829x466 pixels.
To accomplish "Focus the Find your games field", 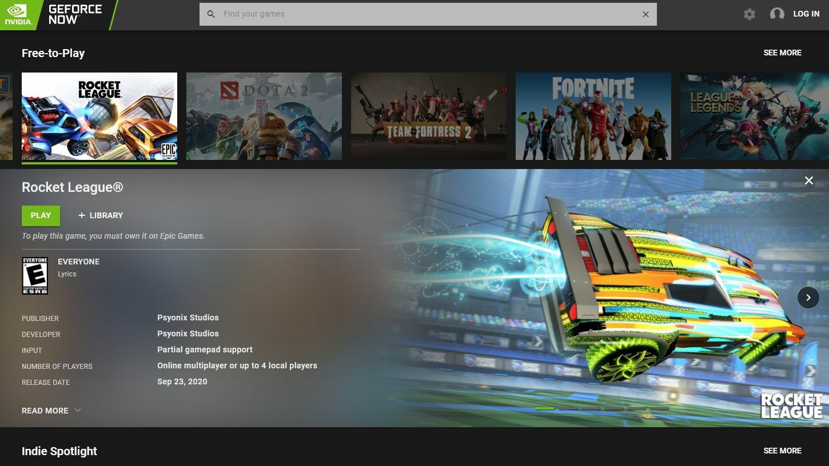I will click(x=428, y=14).
